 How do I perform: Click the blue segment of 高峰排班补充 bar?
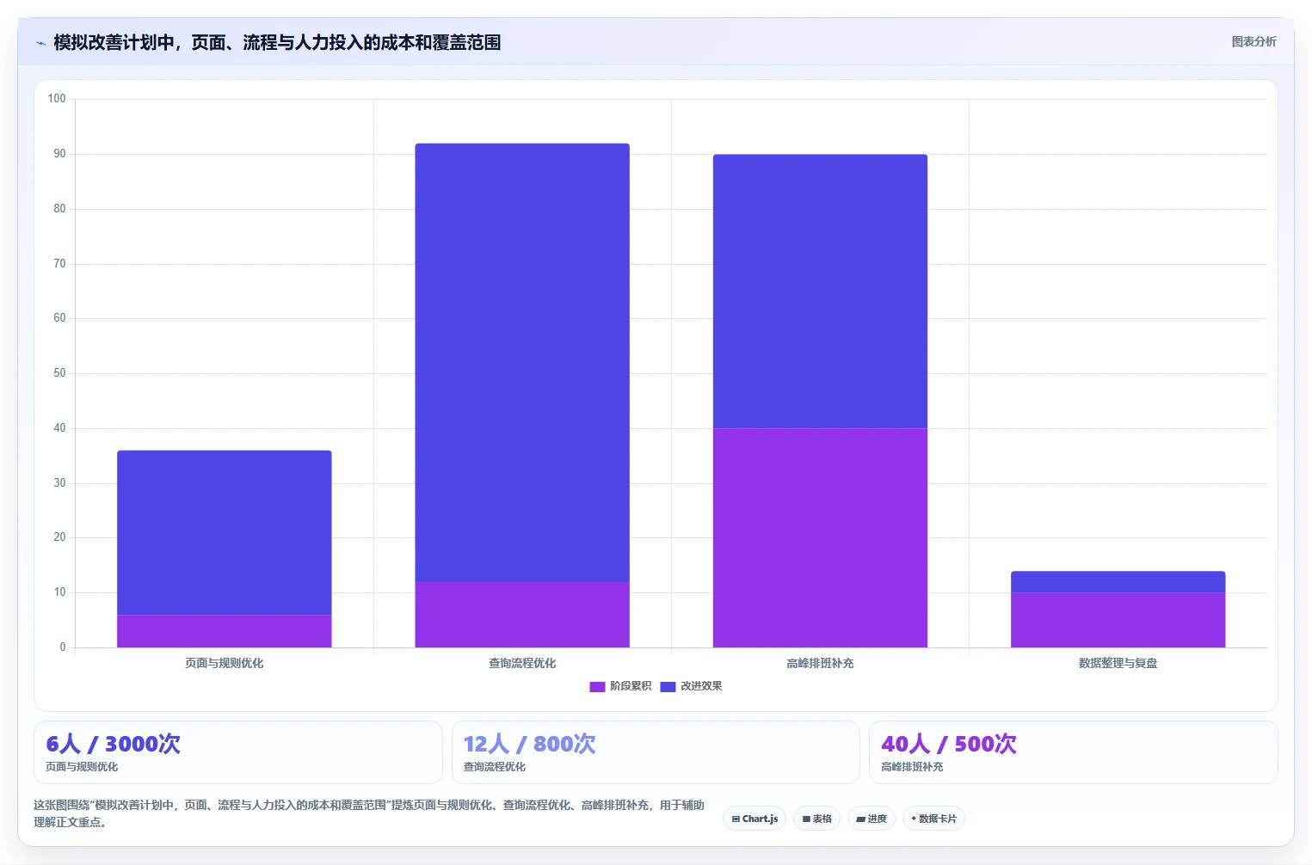click(x=820, y=291)
